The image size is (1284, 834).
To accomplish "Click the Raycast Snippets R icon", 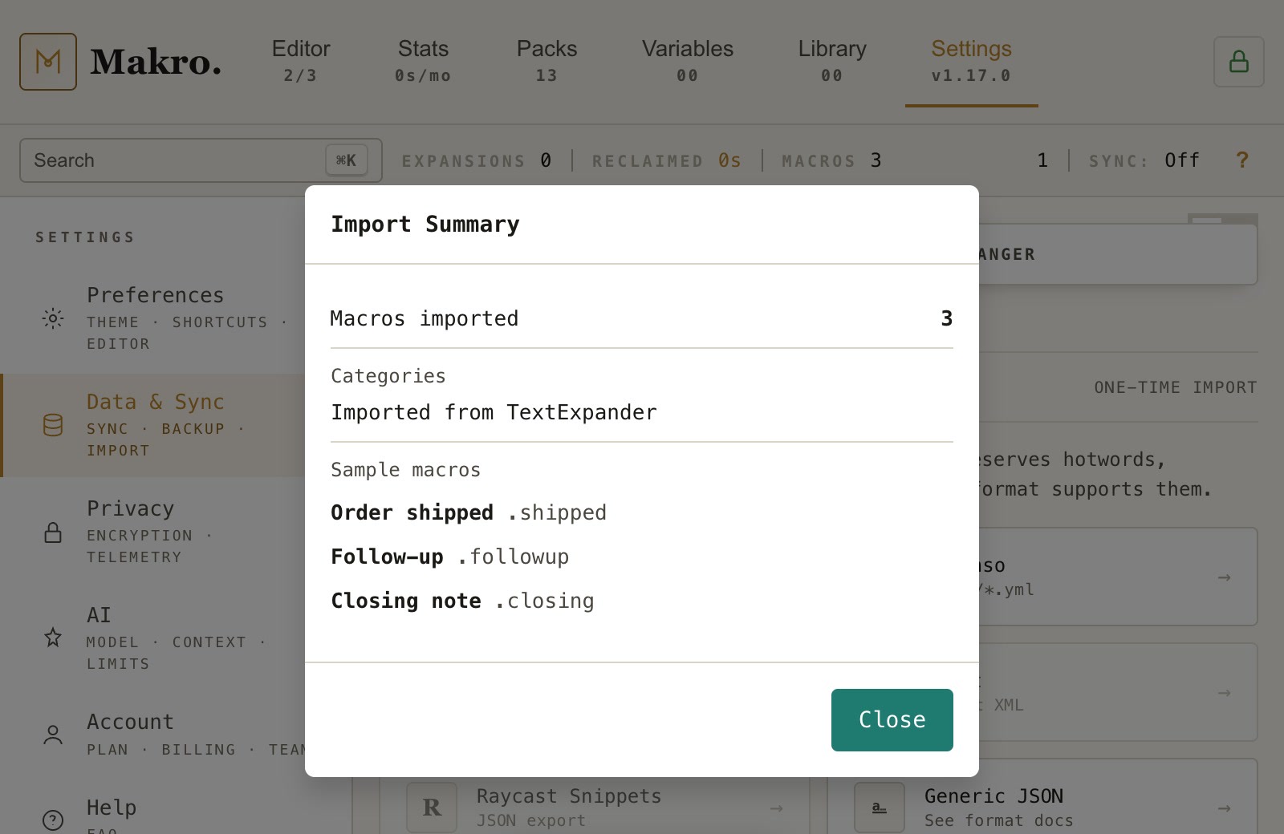I will [432, 808].
